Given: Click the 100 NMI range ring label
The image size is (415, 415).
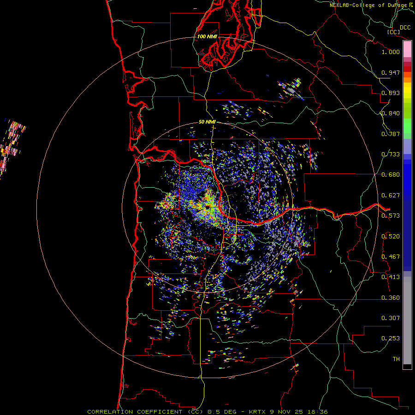Looking at the screenshot, I should pyautogui.click(x=207, y=36).
